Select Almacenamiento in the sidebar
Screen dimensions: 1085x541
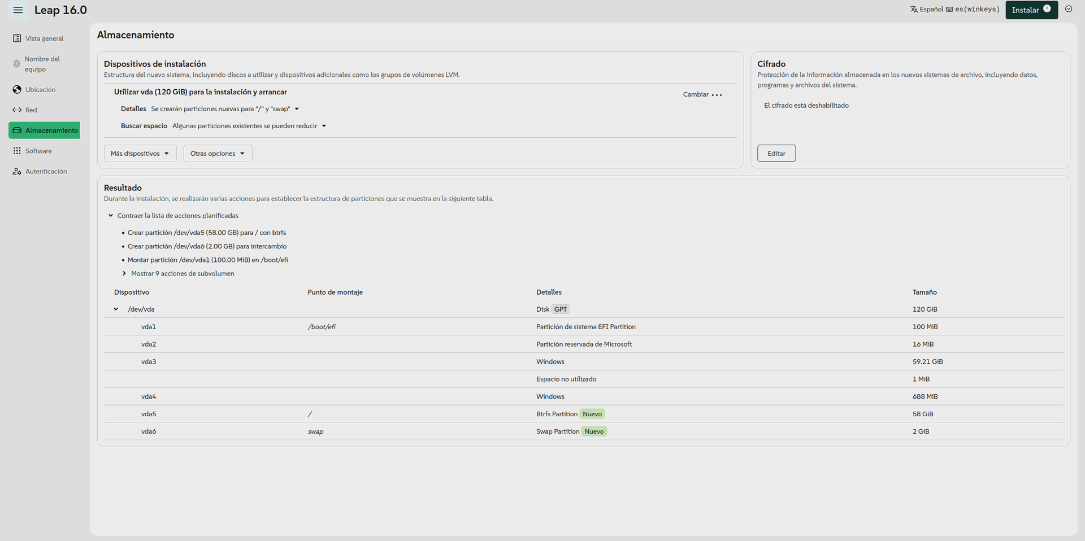44,130
